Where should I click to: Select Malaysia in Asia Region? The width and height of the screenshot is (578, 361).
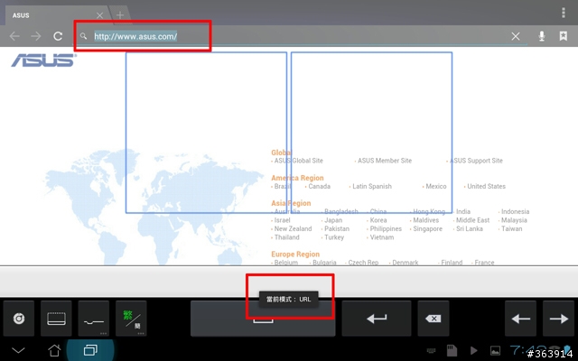514,220
